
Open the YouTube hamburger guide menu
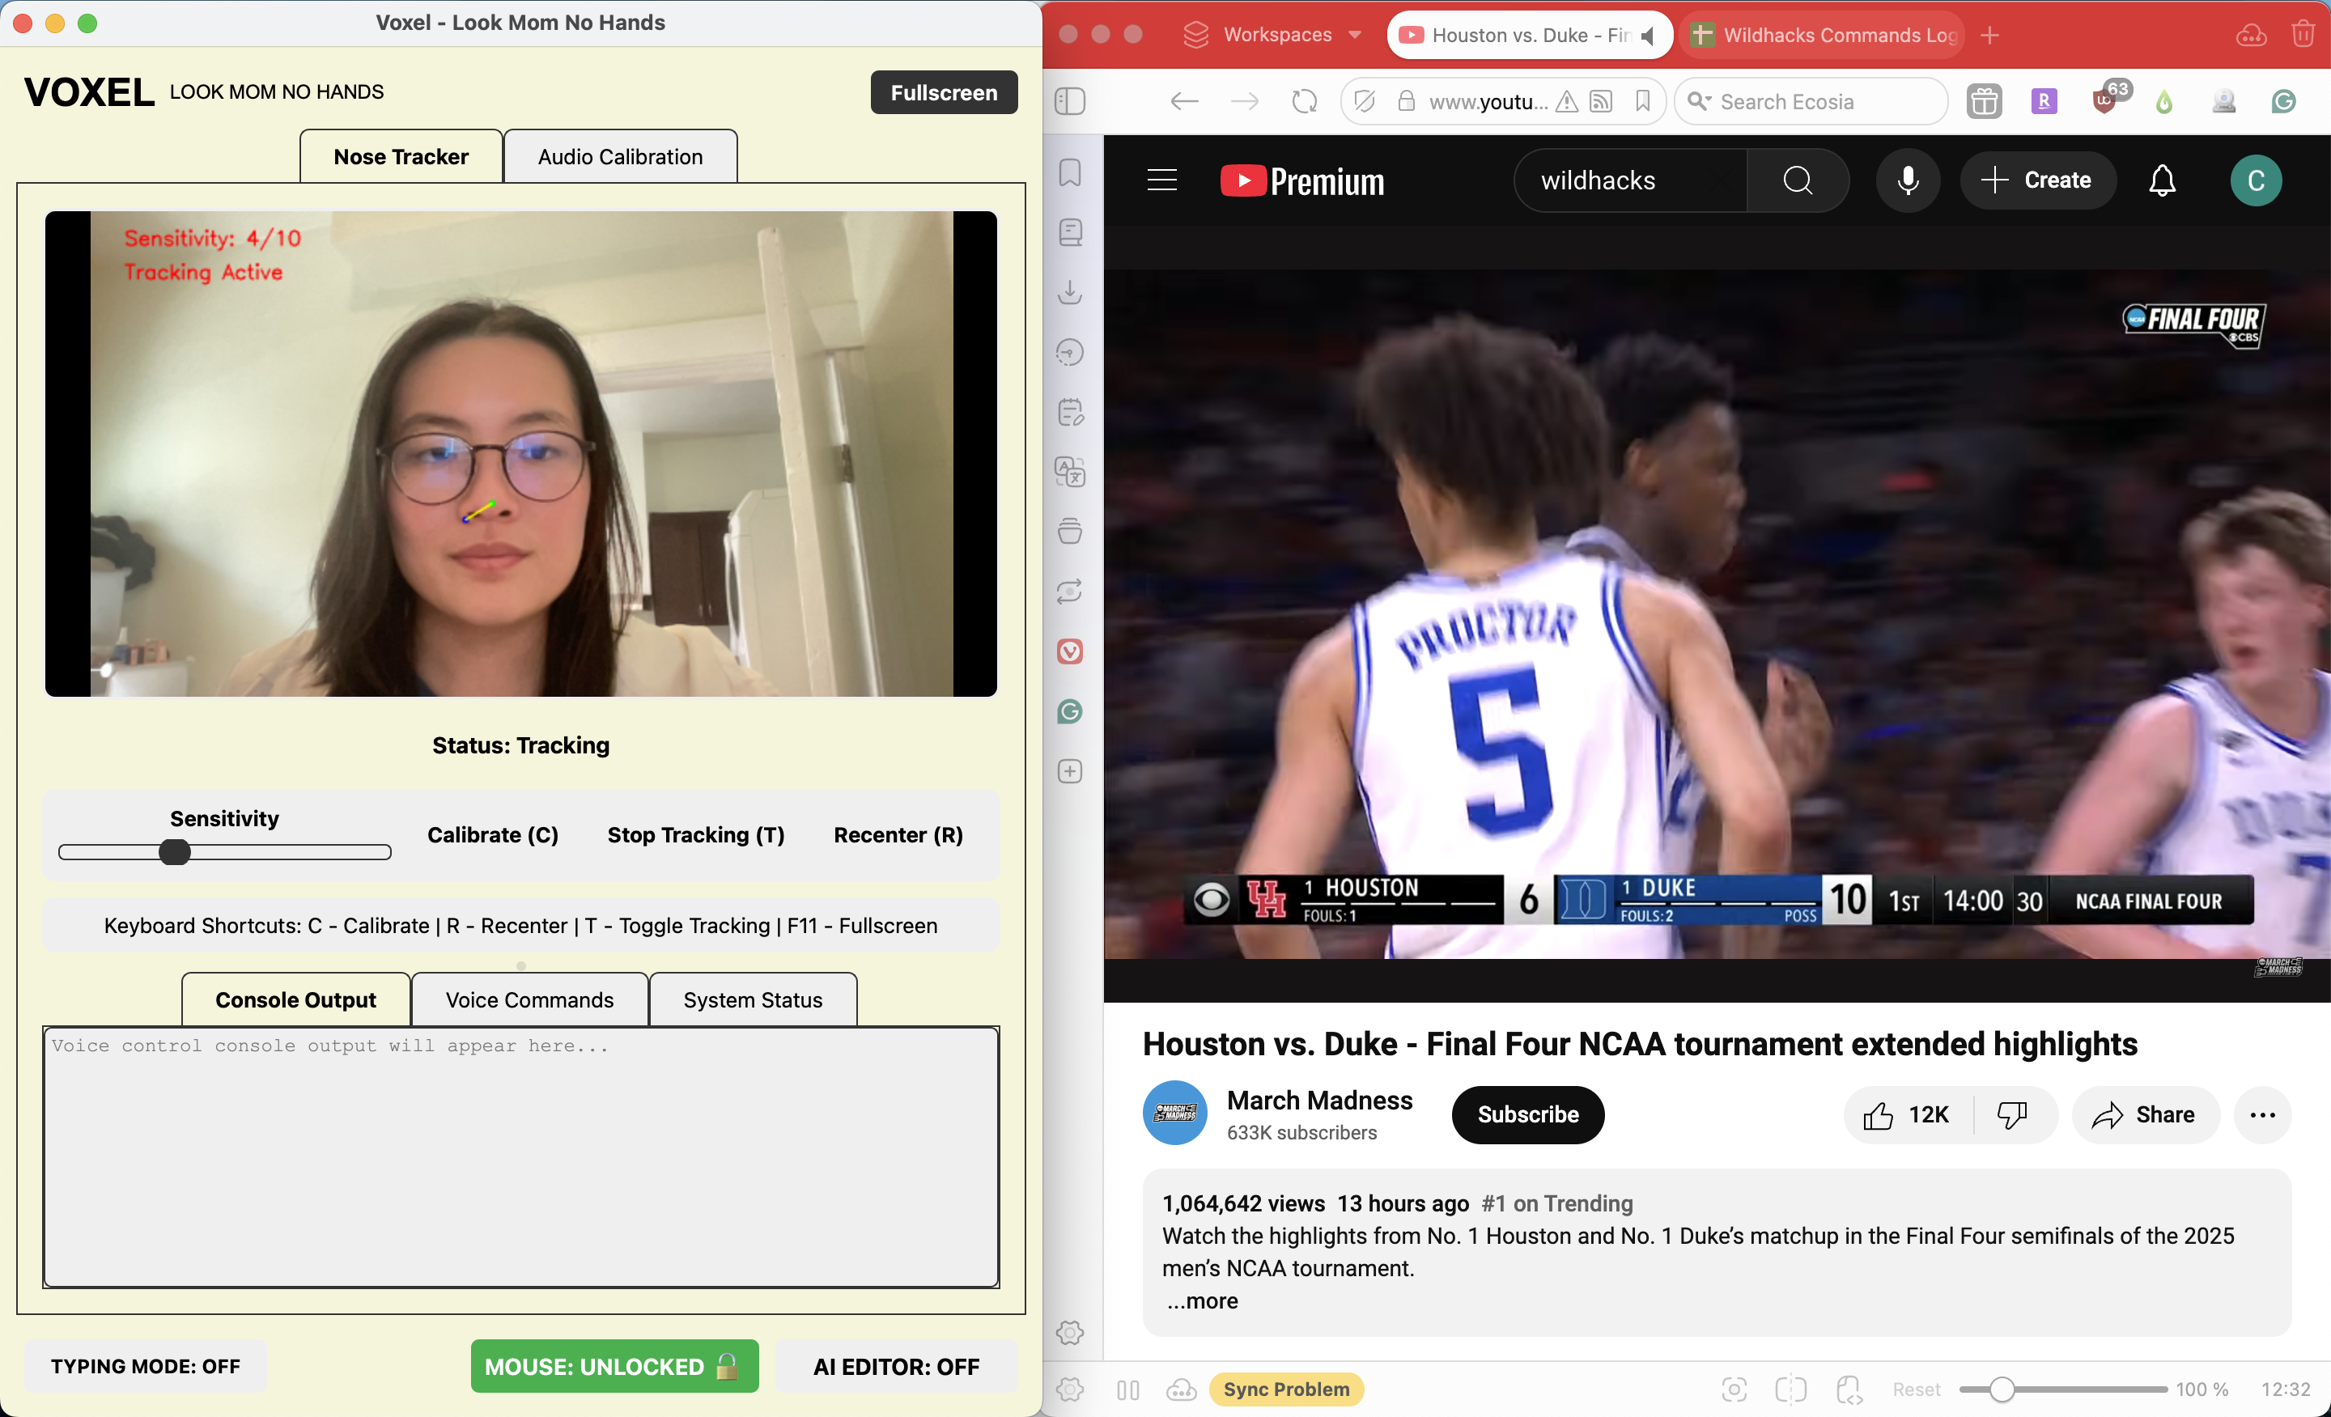[x=1161, y=180]
